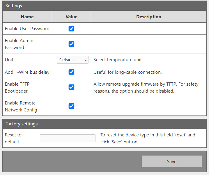Disable the Add 1-Wire bus delay checkbox
This screenshot has height=175, width=209.
[71, 72]
